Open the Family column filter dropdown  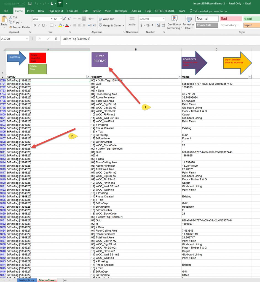pos(88,77)
